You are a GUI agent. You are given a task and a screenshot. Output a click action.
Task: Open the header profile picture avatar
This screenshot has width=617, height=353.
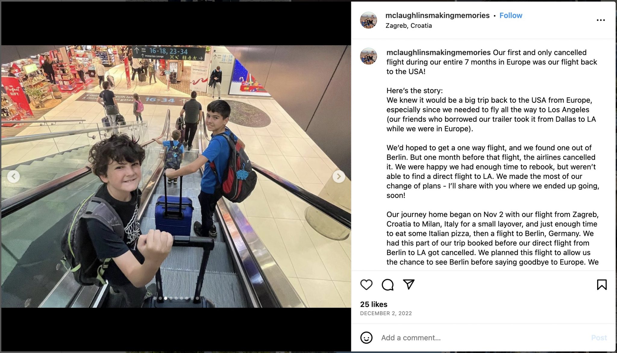pyautogui.click(x=368, y=20)
